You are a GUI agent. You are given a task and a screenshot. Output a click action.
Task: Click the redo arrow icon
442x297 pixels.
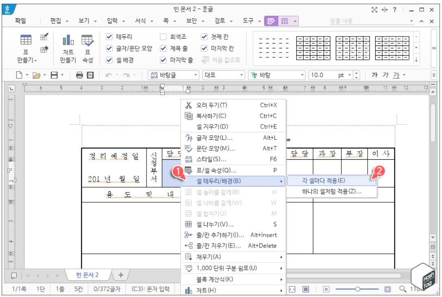click(x=126, y=75)
